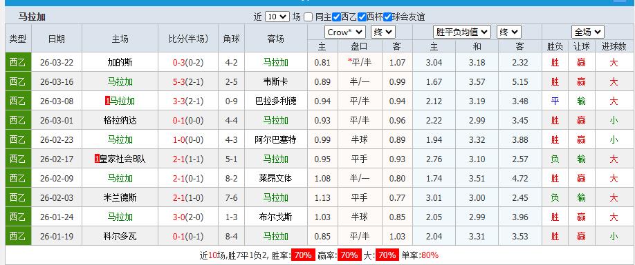Image resolution: width=635 pixels, height=265 pixels.
Task: Click the 小 goals result in 格拉纳达 row
Action: [614, 120]
